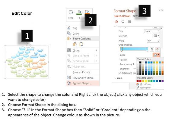Open the Effects pentagon icon
Image resolution: width=169 pixels, height=127 pixels.
(123, 21)
